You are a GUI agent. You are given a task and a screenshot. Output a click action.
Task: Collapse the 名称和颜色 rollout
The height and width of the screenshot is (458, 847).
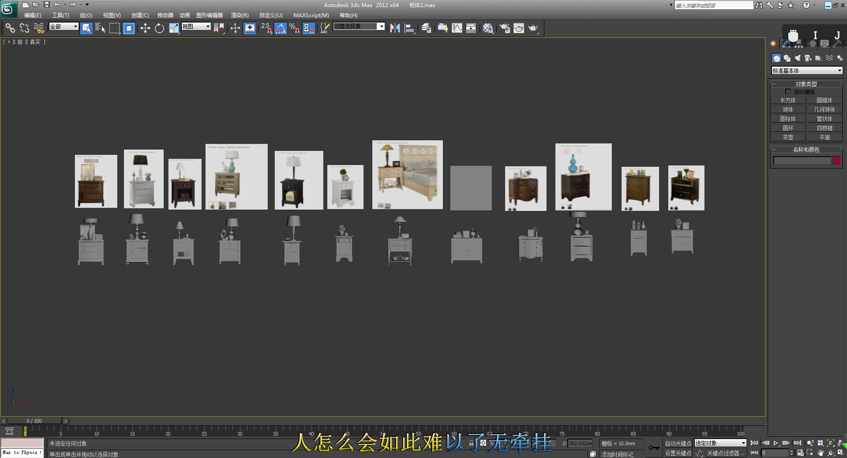tap(806, 150)
